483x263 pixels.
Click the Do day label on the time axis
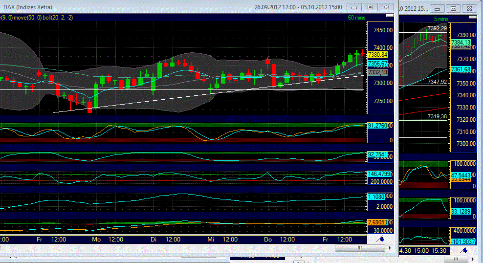pyautogui.click(x=268, y=239)
